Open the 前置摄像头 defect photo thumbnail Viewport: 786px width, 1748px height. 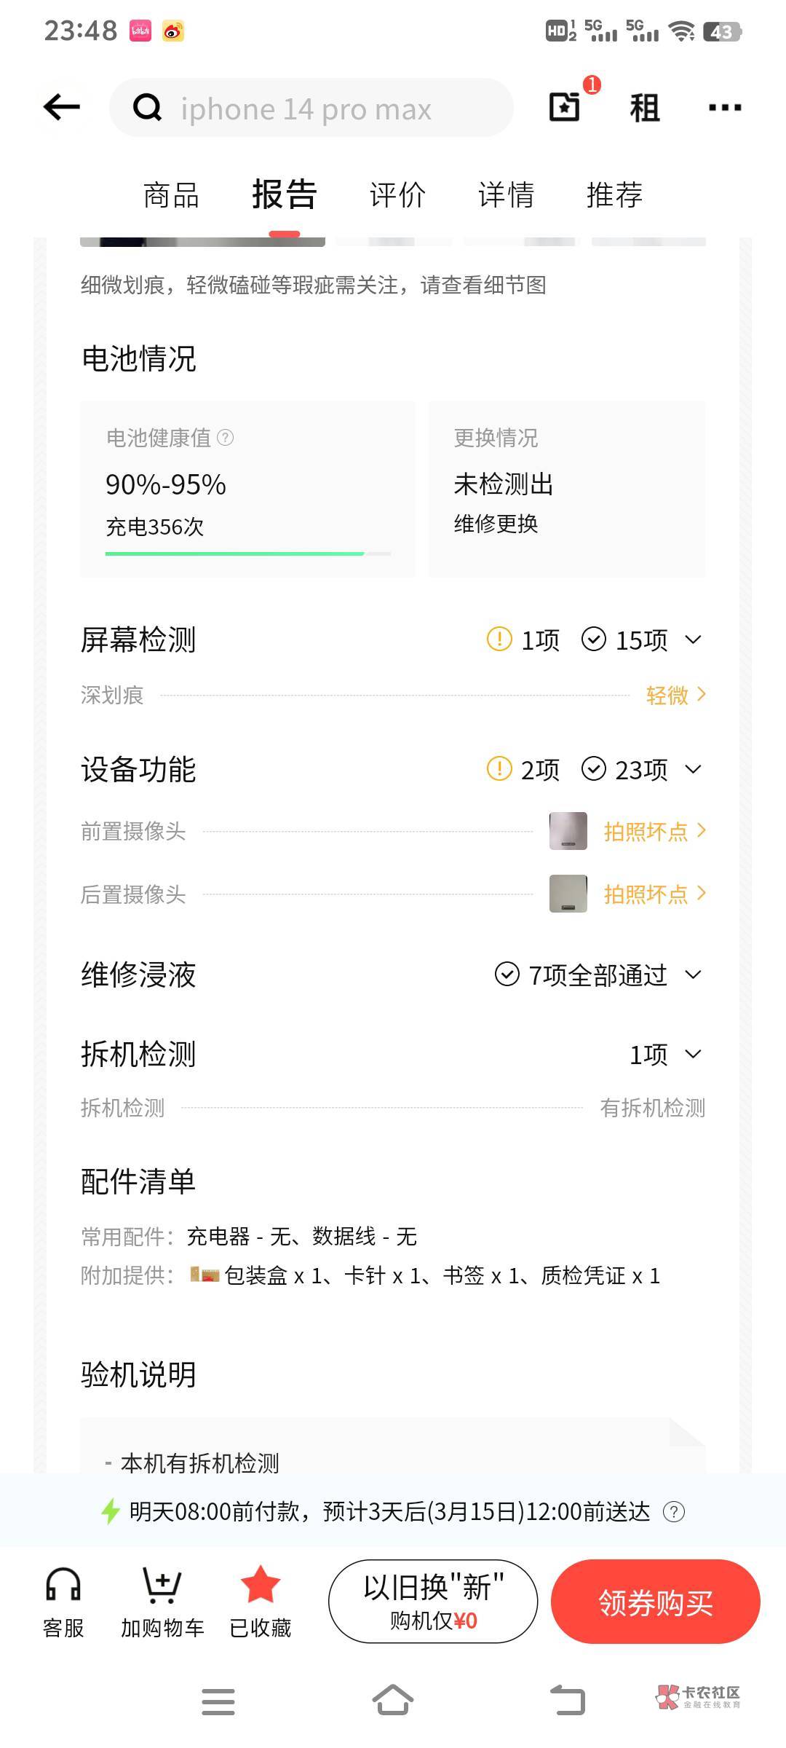coord(568,831)
